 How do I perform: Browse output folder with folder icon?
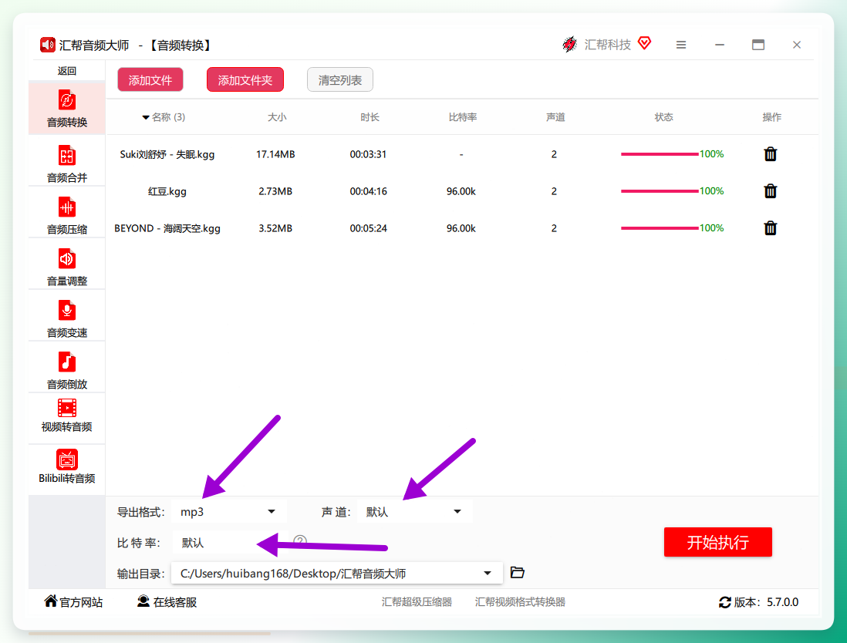coord(518,572)
